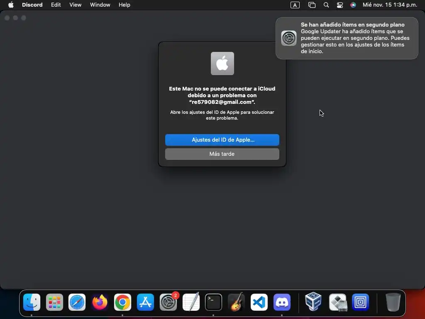Open Visual Studio Code from the Dock
The height and width of the screenshot is (319, 425).
pos(259,302)
